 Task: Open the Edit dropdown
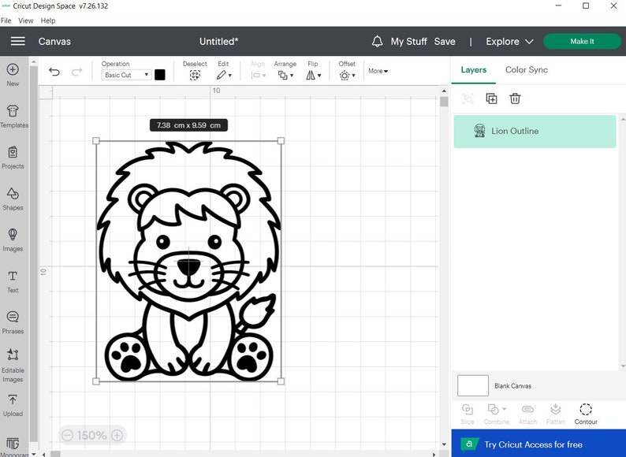[x=224, y=75]
